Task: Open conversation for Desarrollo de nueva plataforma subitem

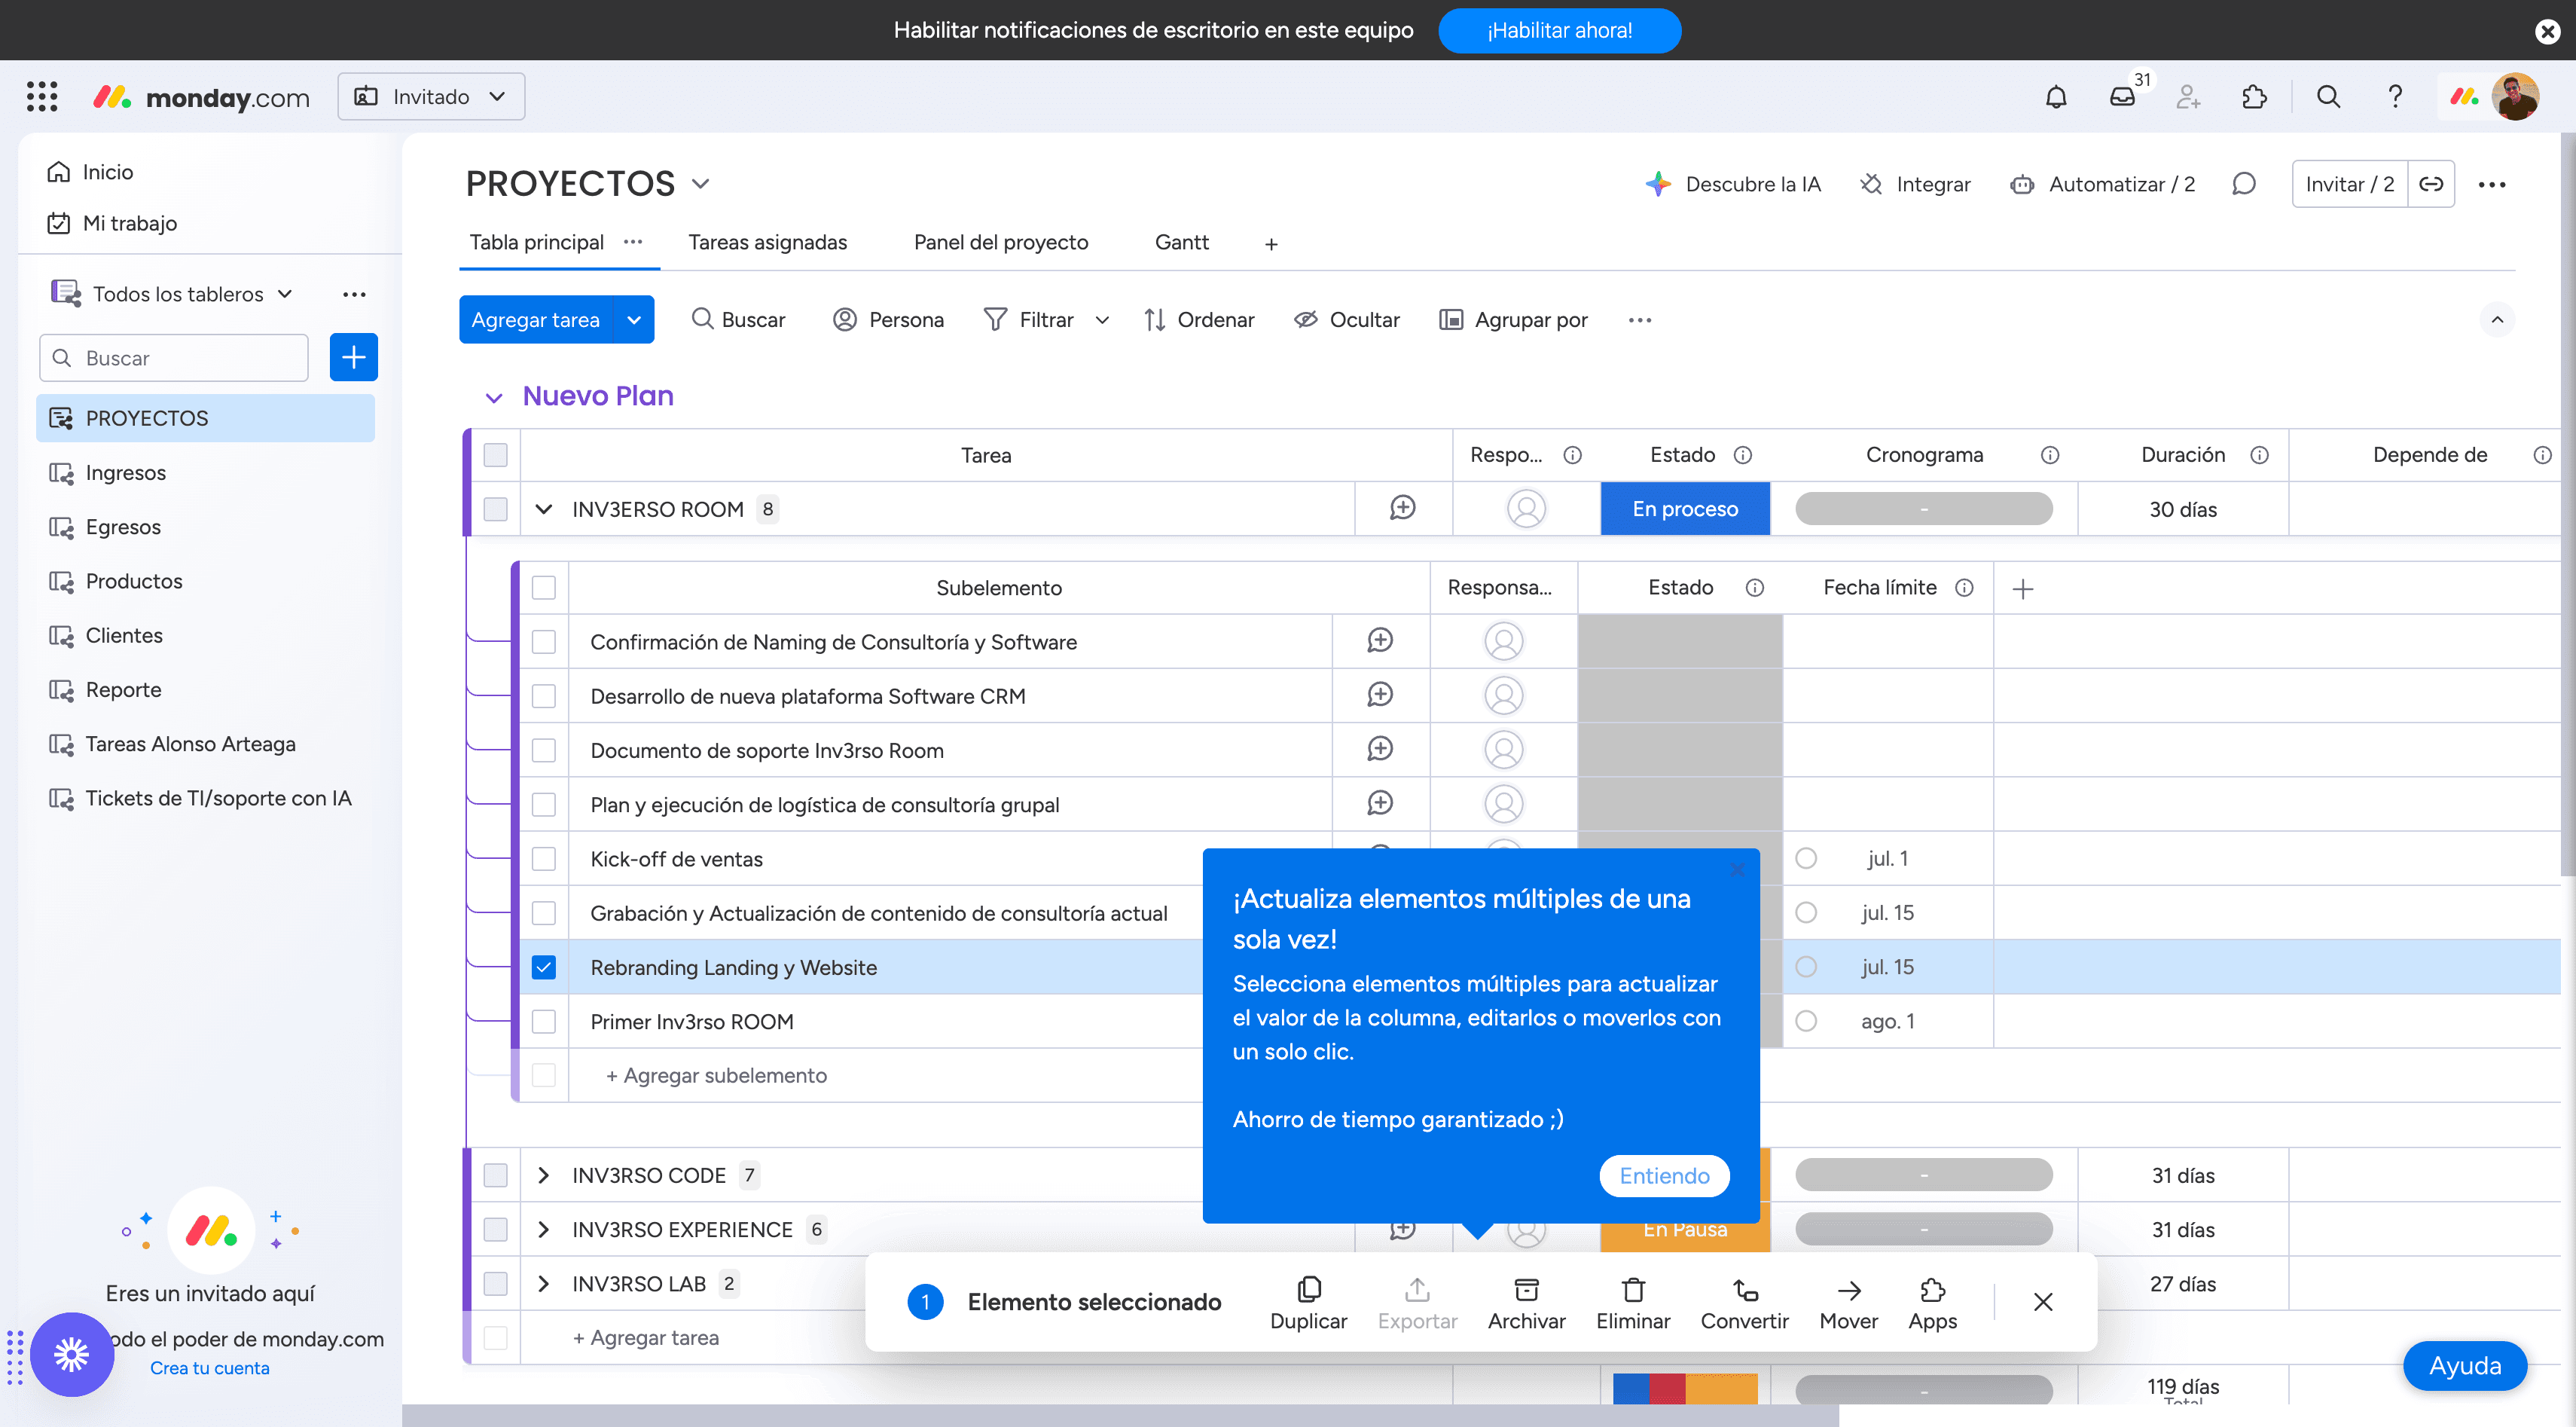Action: pos(1380,695)
